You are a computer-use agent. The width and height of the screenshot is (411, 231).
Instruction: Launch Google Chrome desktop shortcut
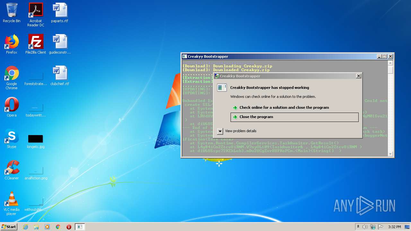tap(12, 78)
